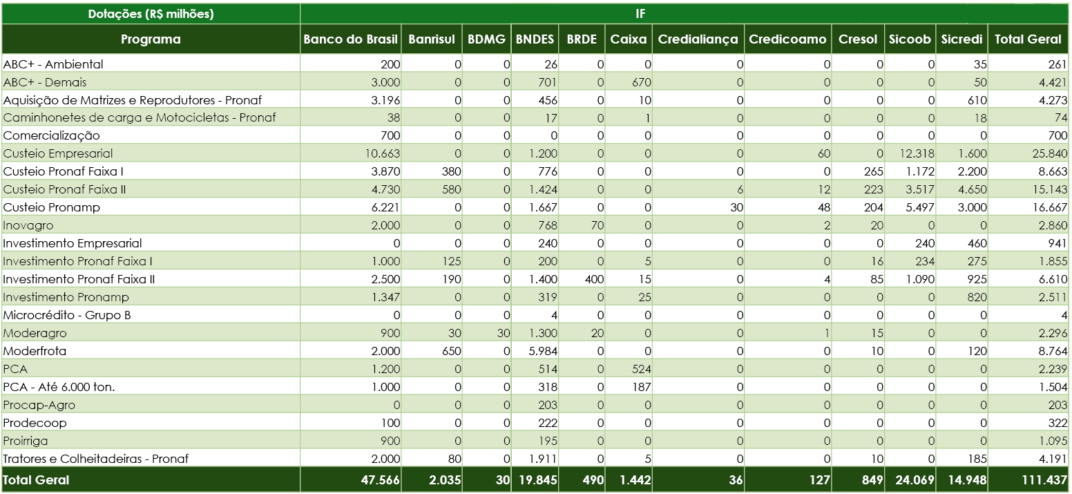
Task: Select Sicoob total cell 24.069
Action: coord(910,479)
